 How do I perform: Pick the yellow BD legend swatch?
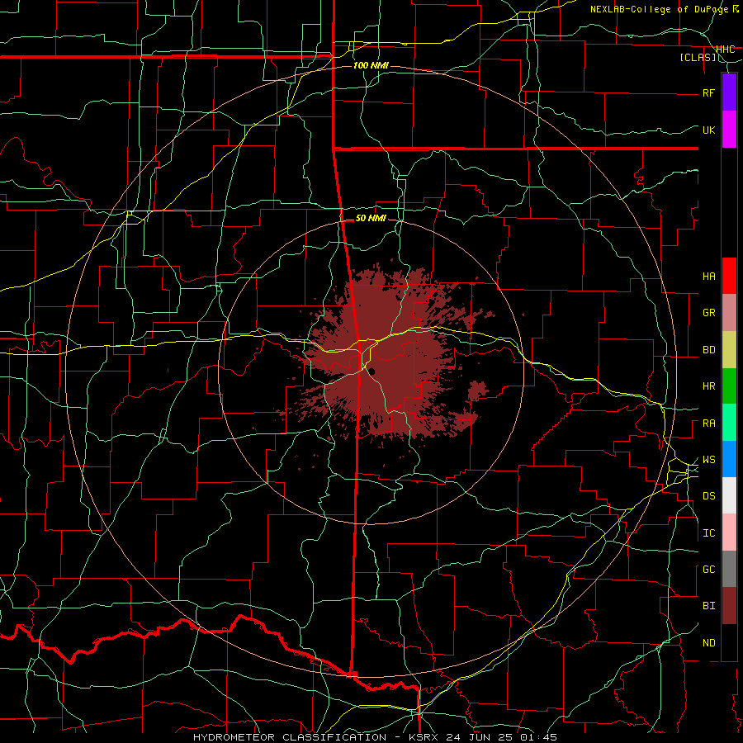729,350
